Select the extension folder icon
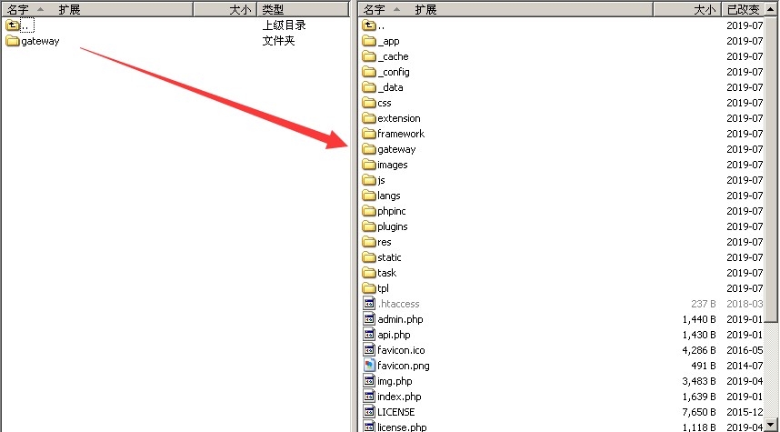Screen dimensions: 780x432 point(368,118)
